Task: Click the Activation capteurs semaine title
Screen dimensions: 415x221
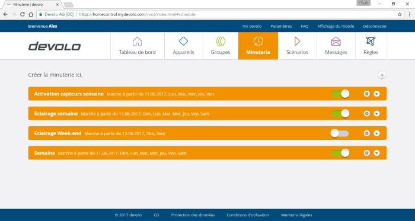Action: click(x=69, y=94)
